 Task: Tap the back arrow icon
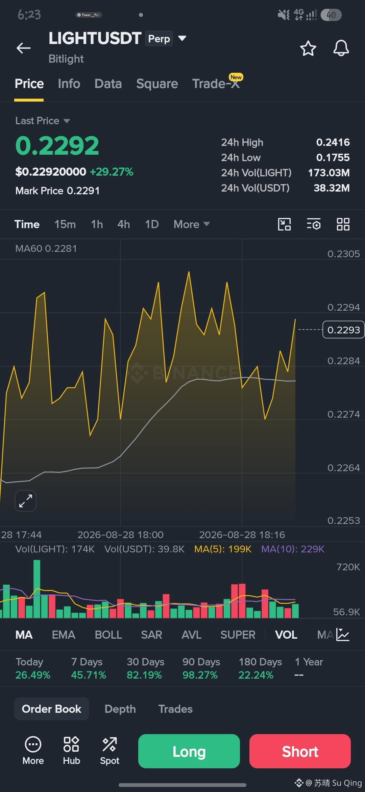coord(24,48)
